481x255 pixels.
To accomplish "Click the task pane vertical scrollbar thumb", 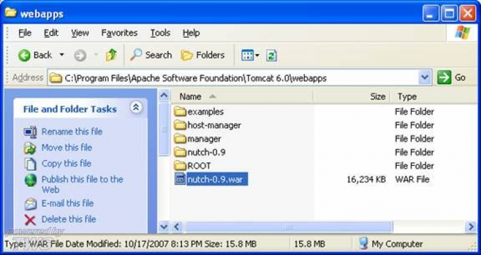I will [164, 129].
